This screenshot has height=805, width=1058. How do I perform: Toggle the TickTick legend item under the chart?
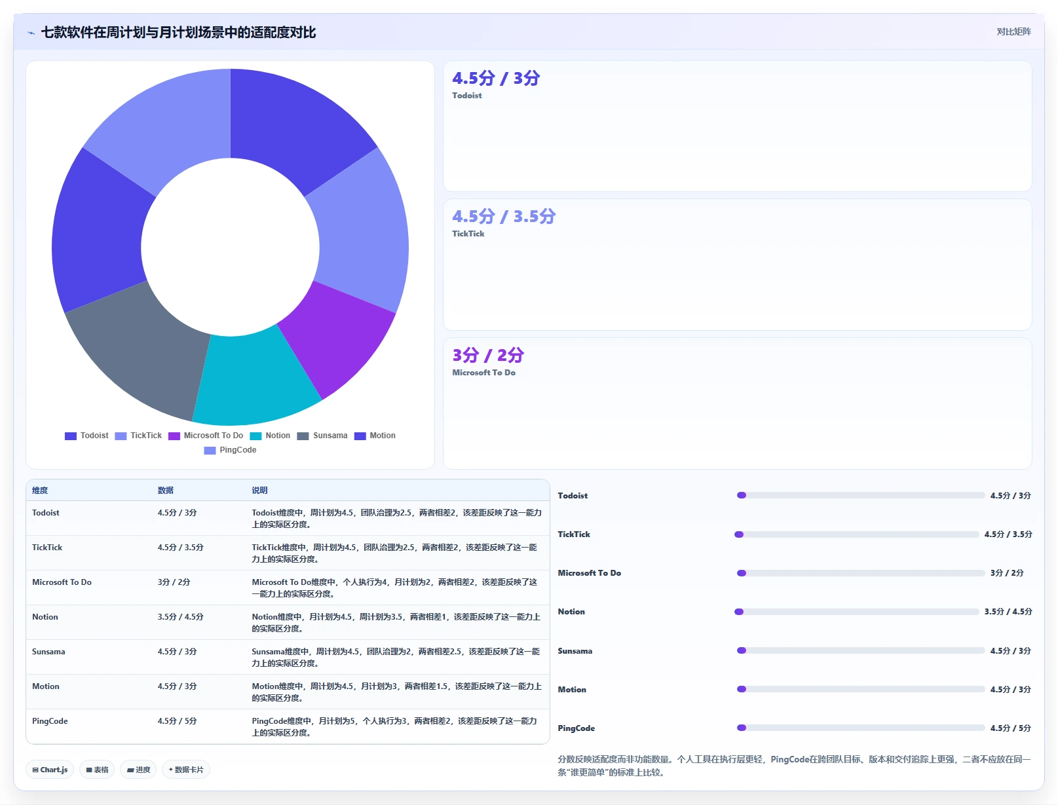(x=138, y=436)
